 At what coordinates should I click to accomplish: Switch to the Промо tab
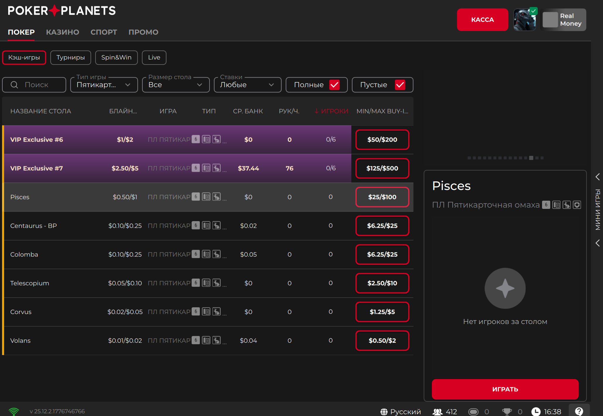coord(143,32)
